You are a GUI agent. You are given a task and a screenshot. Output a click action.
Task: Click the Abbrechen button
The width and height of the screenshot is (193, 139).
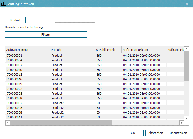pyautogui.click(x=156, y=133)
